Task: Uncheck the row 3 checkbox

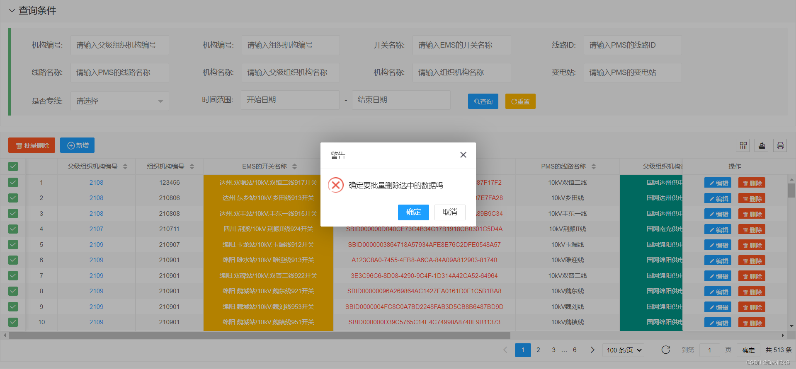Action: [13, 213]
